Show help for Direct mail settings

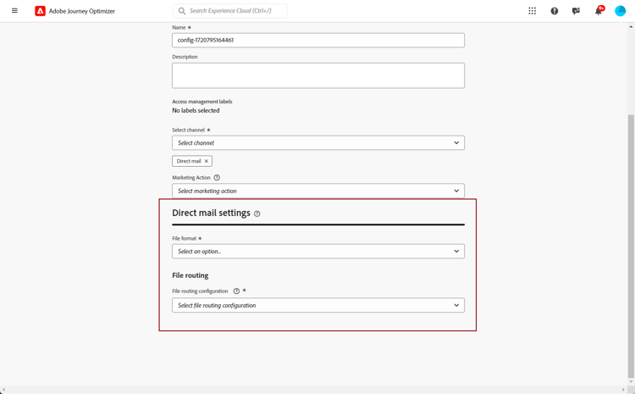click(257, 214)
